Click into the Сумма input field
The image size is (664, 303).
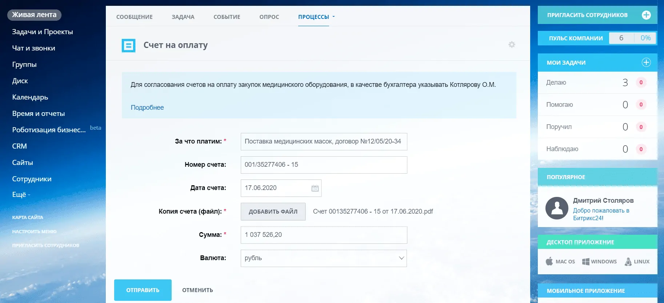click(324, 235)
